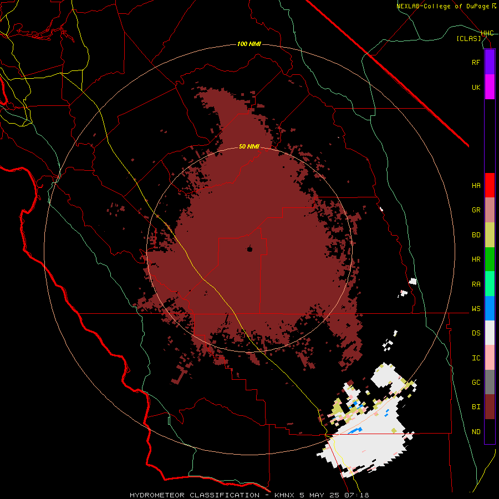Click the "5 MAY 25" date text
499x499 pixels.
coord(319,495)
